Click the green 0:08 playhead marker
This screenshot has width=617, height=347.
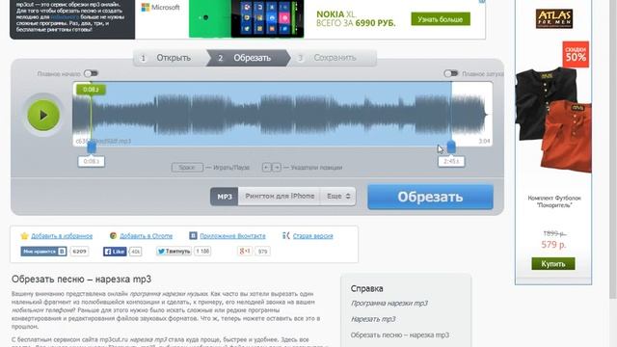click(x=91, y=90)
